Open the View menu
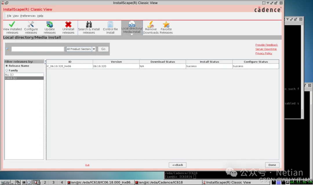Viewport: 313px width, 185px height. coord(16,16)
